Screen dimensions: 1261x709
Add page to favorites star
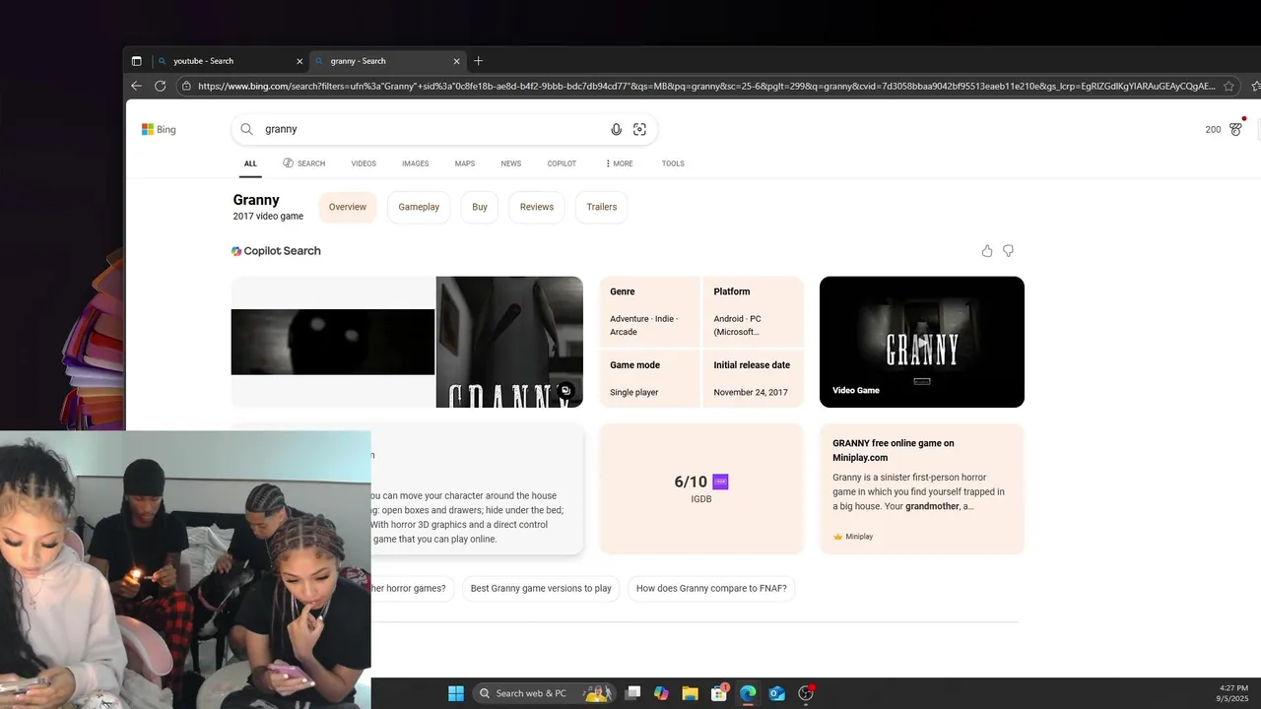(1228, 87)
